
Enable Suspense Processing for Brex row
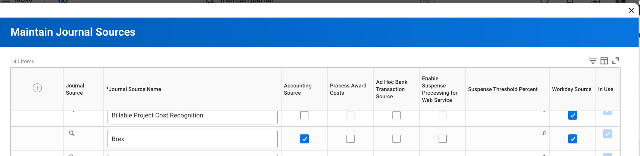point(442,139)
